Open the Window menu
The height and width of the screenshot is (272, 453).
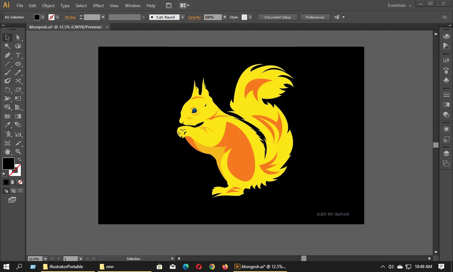tap(133, 6)
